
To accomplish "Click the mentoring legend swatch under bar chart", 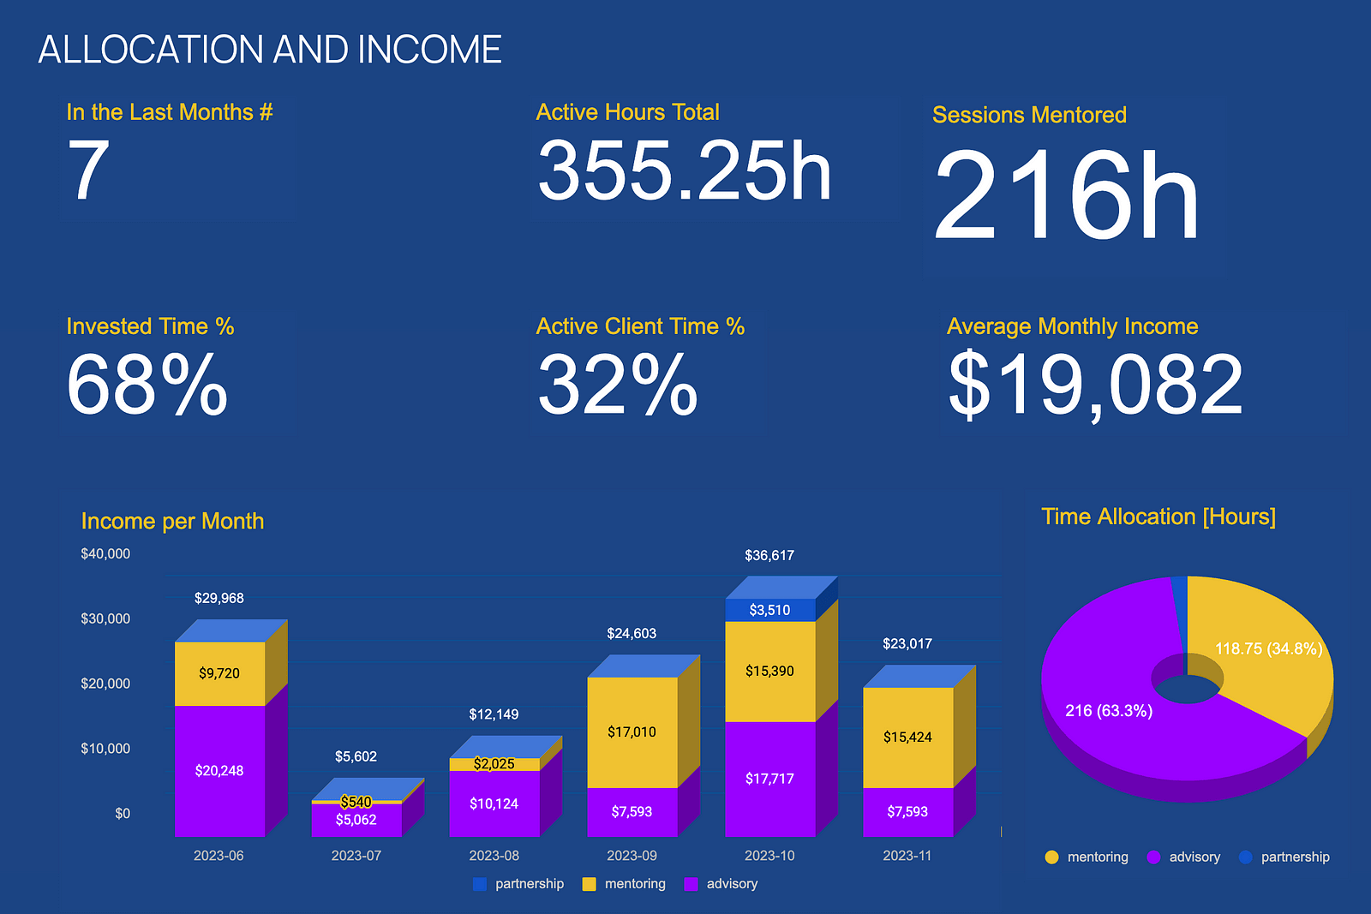I will pyautogui.click(x=590, y=884).
